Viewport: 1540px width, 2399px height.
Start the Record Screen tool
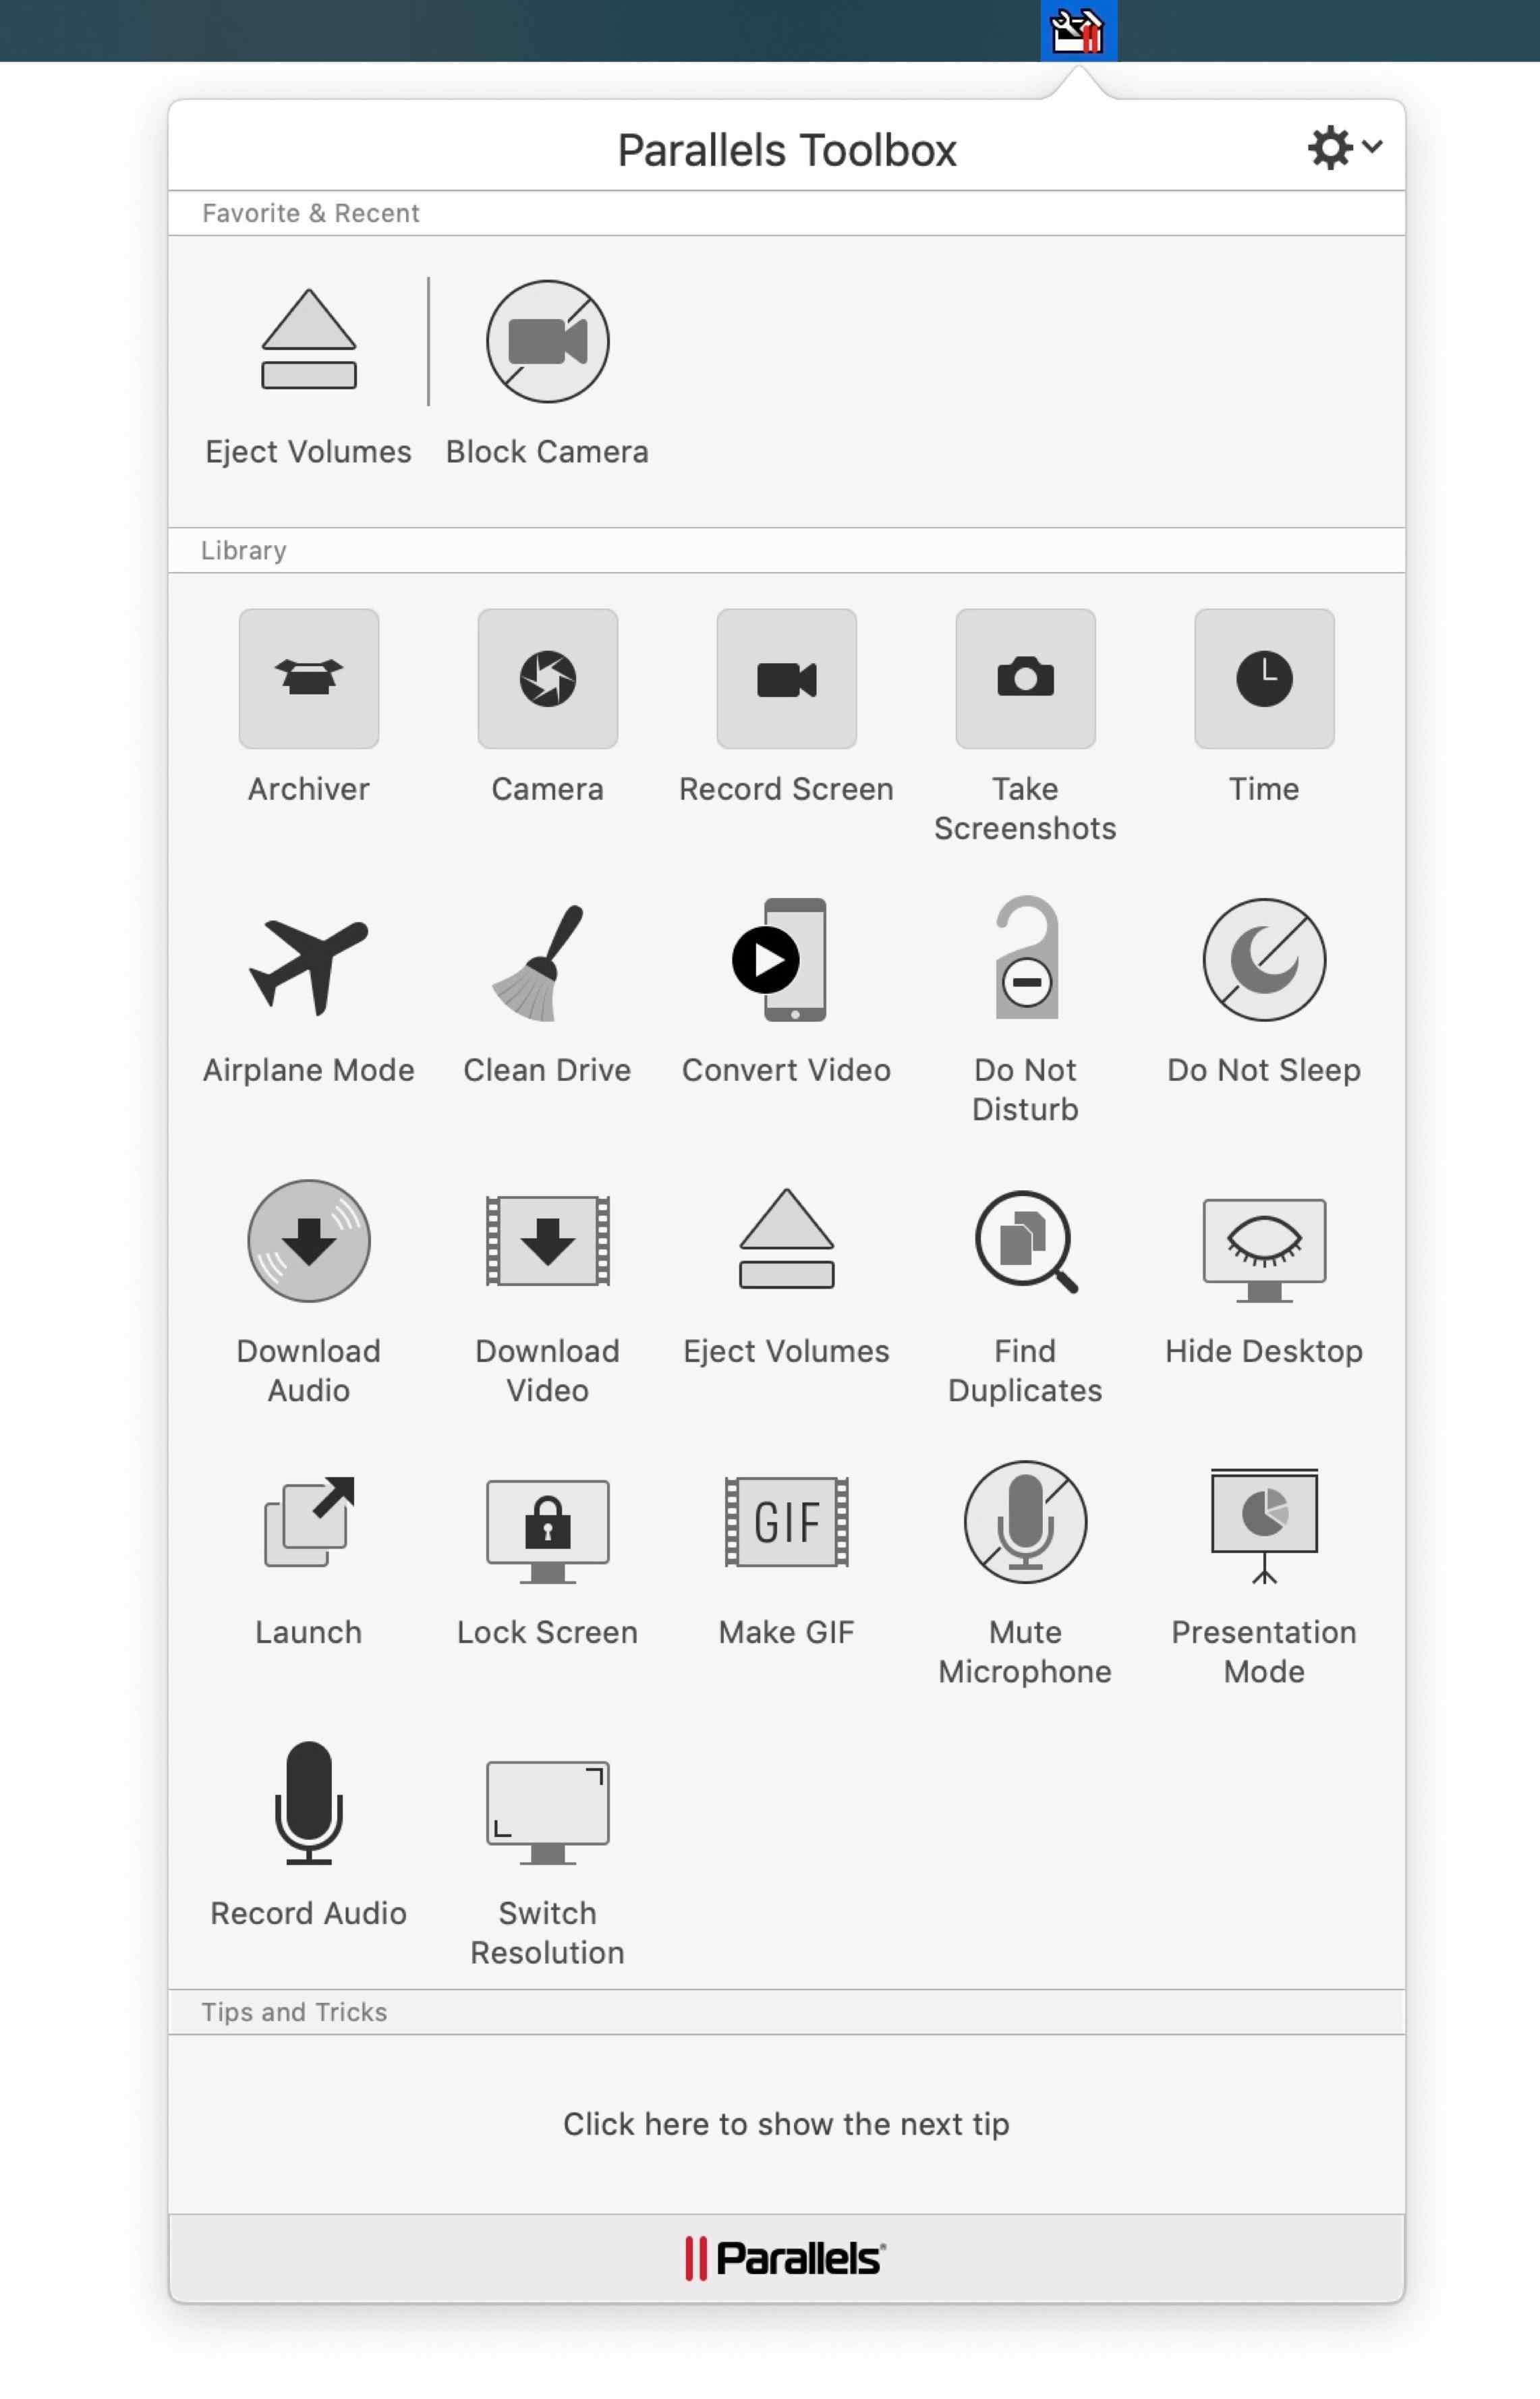pos(787,678)
